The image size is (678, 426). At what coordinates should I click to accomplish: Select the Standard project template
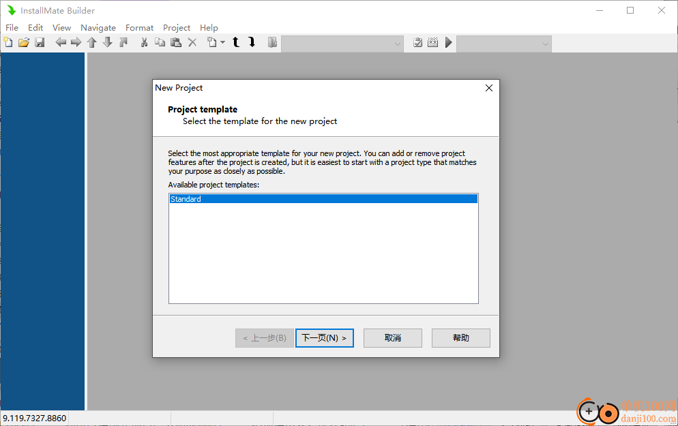coord(323,199)
